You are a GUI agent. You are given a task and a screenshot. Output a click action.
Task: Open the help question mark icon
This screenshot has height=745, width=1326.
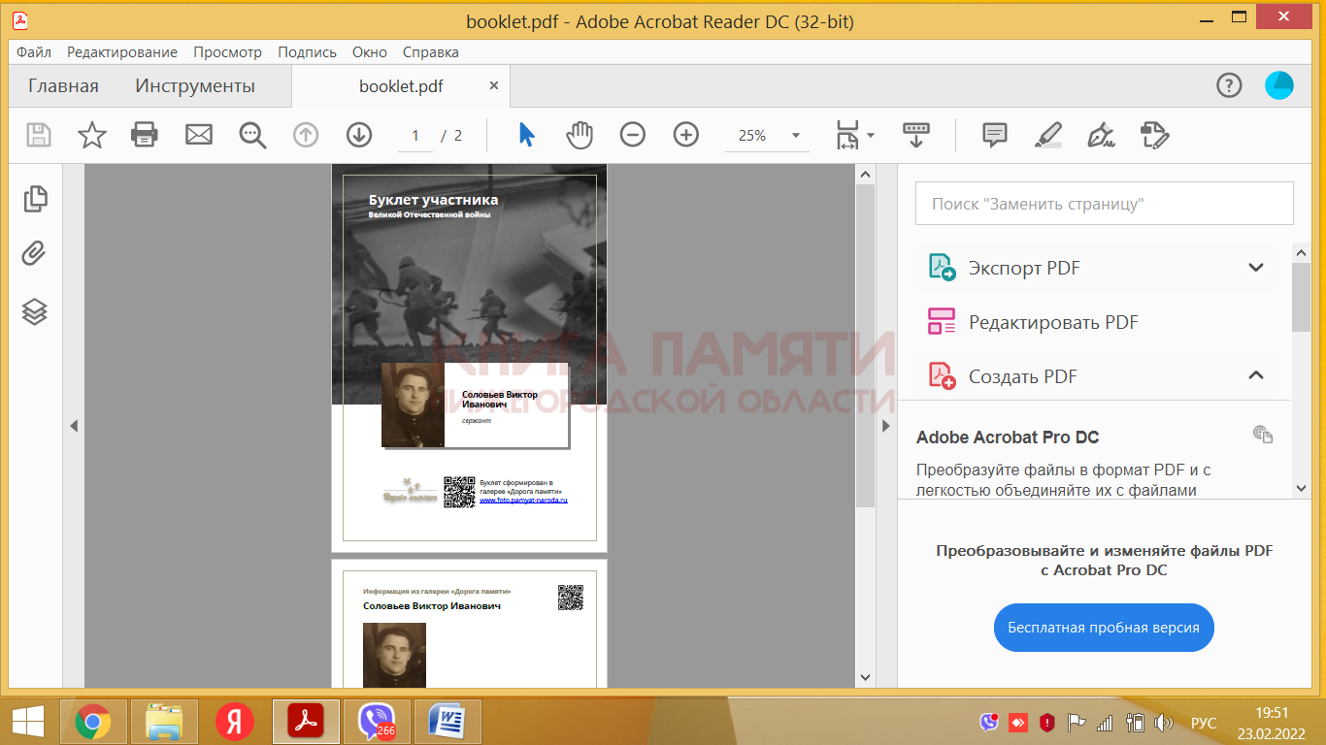[1229, 86]
